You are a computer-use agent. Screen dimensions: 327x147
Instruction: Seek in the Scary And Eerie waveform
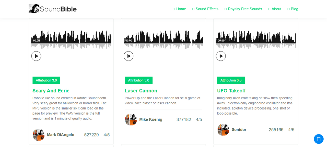click(71, 39)
